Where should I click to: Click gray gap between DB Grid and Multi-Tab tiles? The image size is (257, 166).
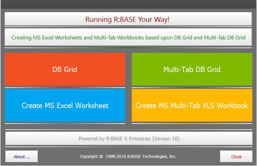click(128, 69)
